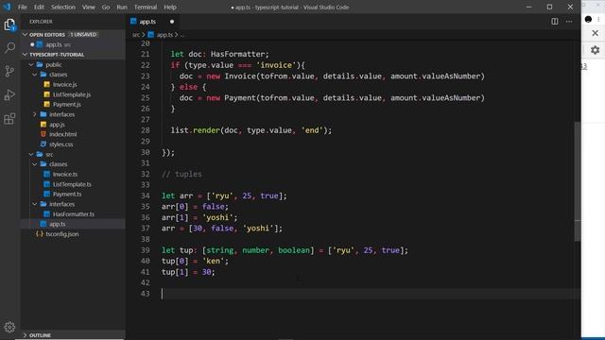
Task: Click the 'HasFormatter' type on line 21
Action: (x=237, y=55)
